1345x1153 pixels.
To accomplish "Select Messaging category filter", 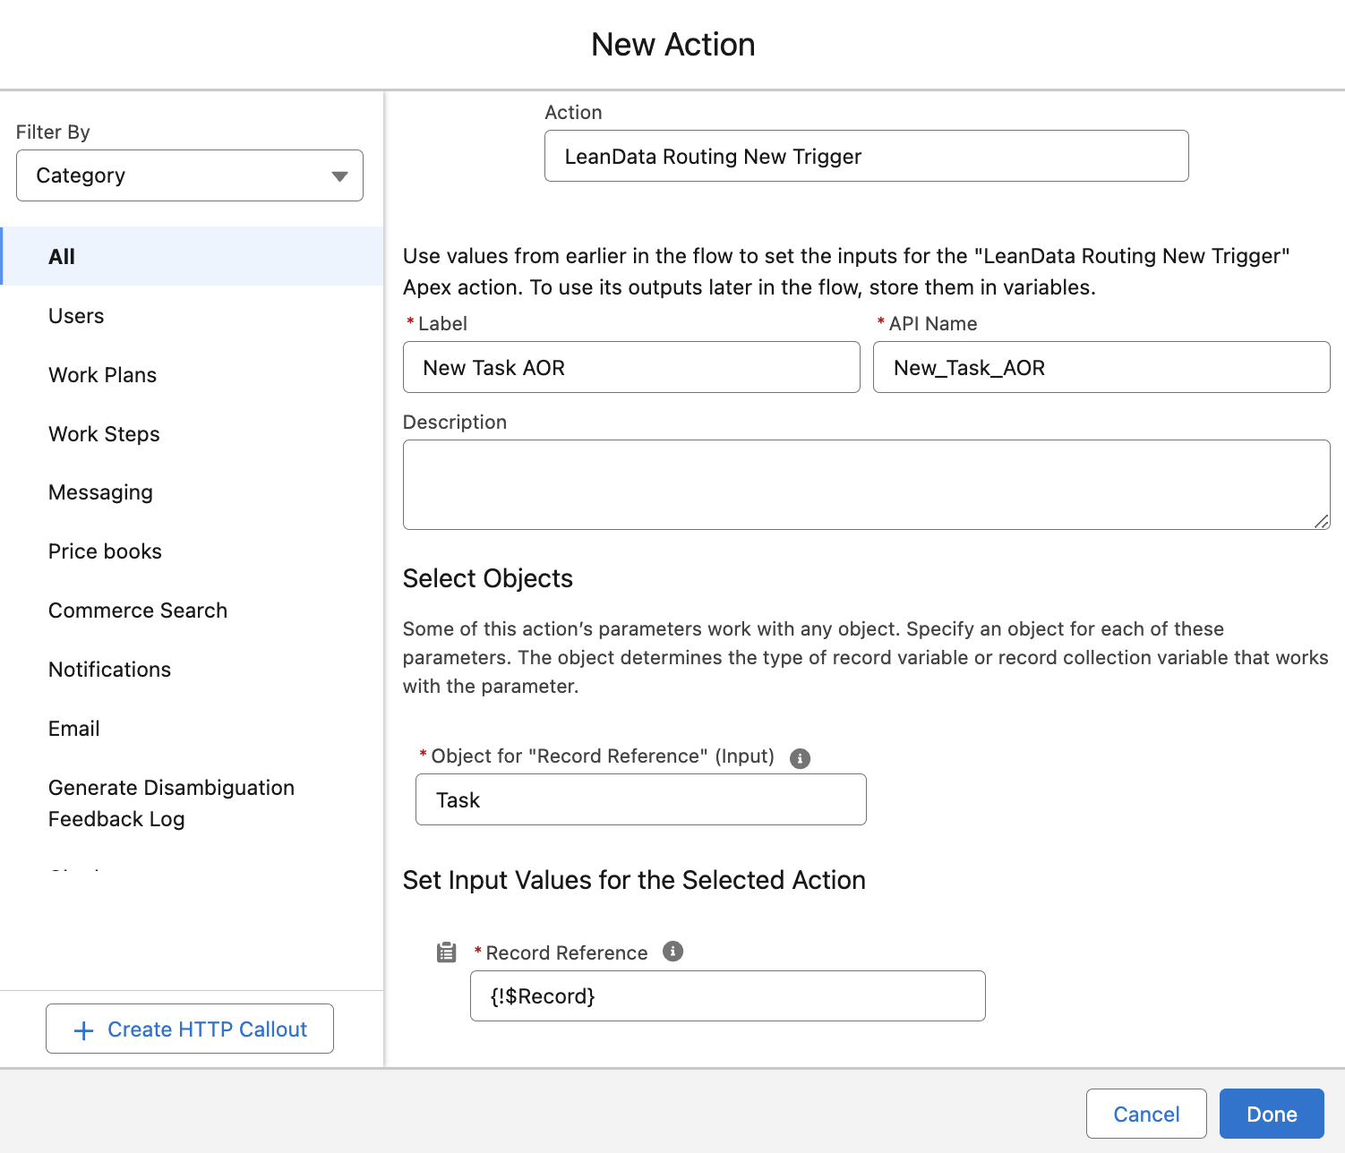I will coord(100,492).
